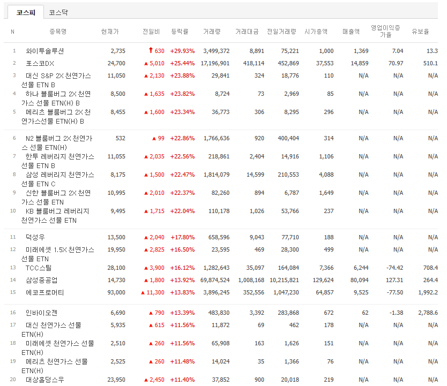Open 메리츠 블룸버그 2X 천연가스선물 ETN(H) B

[x=56, y=117]
